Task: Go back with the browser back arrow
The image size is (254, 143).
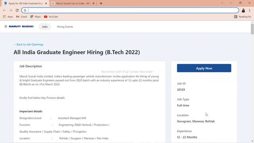Action: click(x=4, y=10)
